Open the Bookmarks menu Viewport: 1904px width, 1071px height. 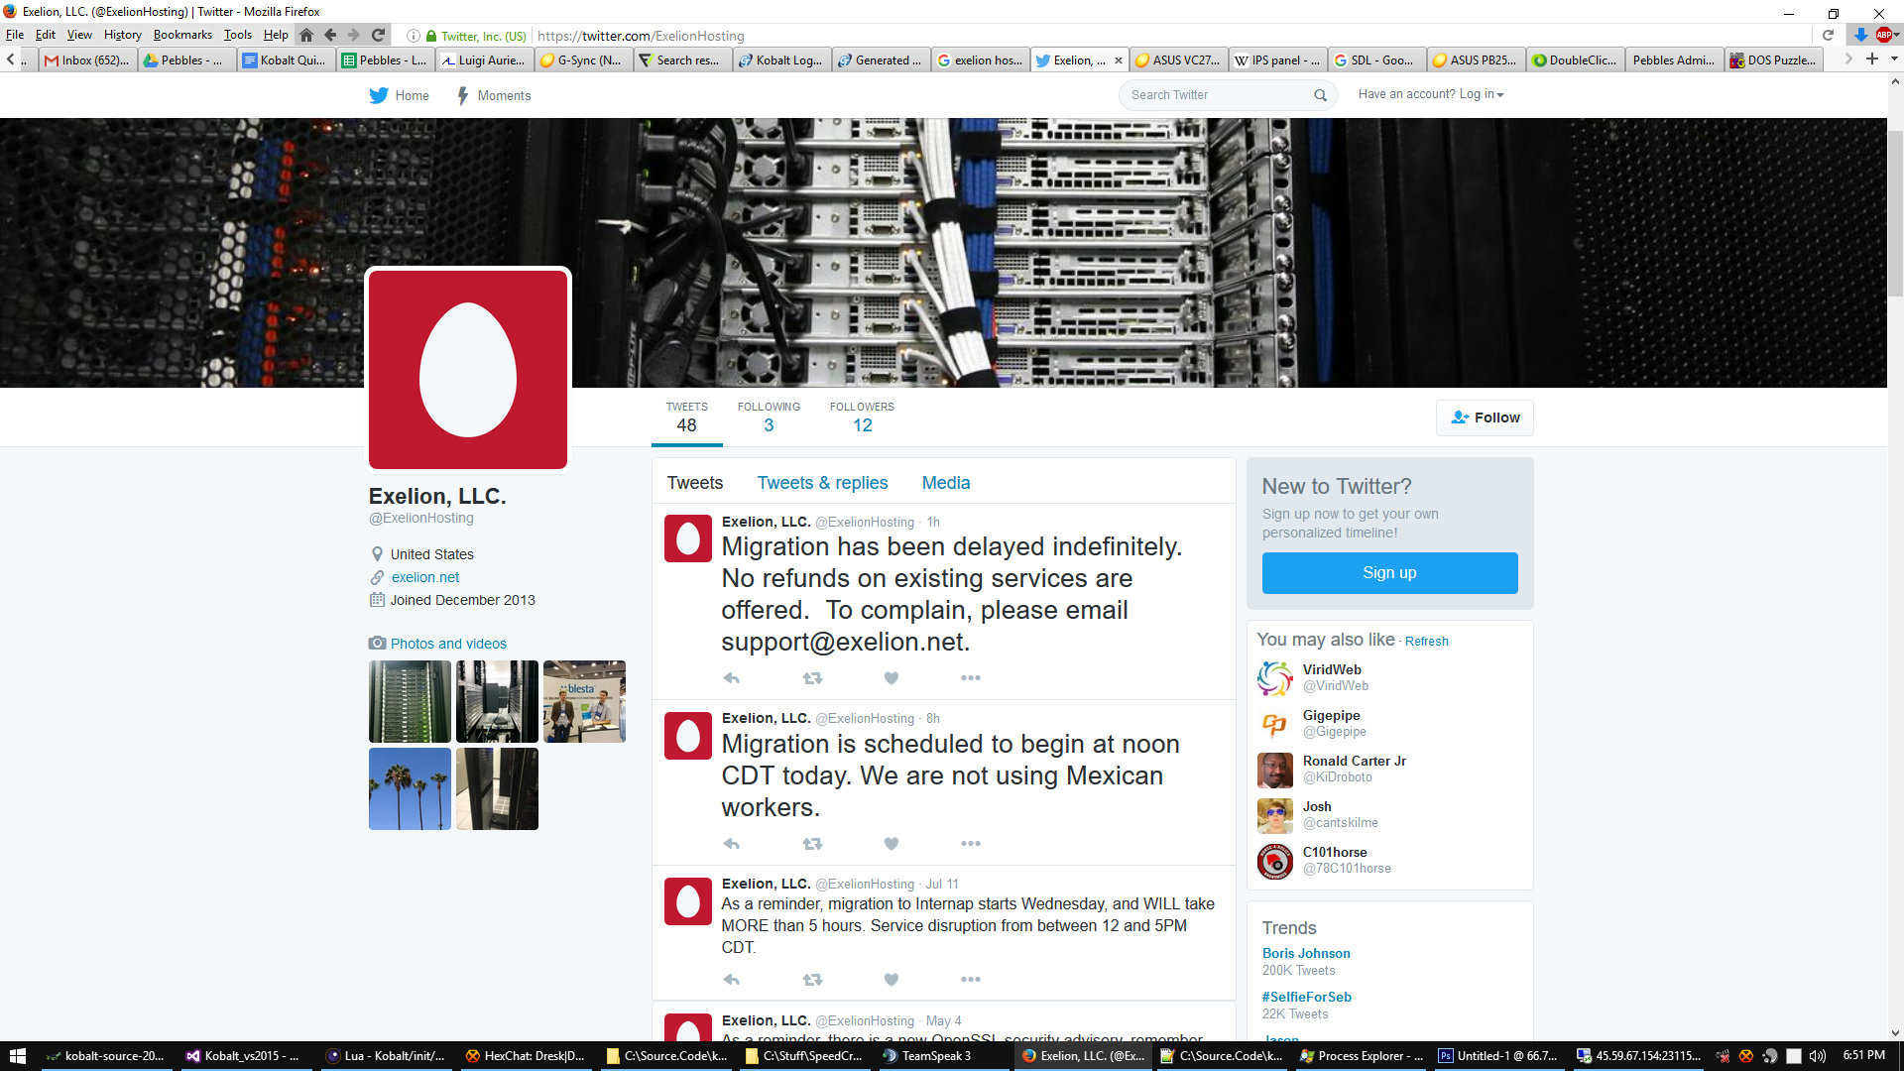click(x=182, y=35)
